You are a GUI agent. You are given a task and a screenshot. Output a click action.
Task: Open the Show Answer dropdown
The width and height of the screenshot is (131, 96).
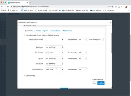tap(54, 47)
